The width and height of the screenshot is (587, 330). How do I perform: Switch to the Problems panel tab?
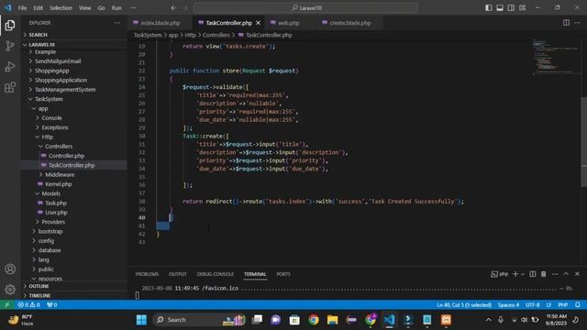pos(147,274)
